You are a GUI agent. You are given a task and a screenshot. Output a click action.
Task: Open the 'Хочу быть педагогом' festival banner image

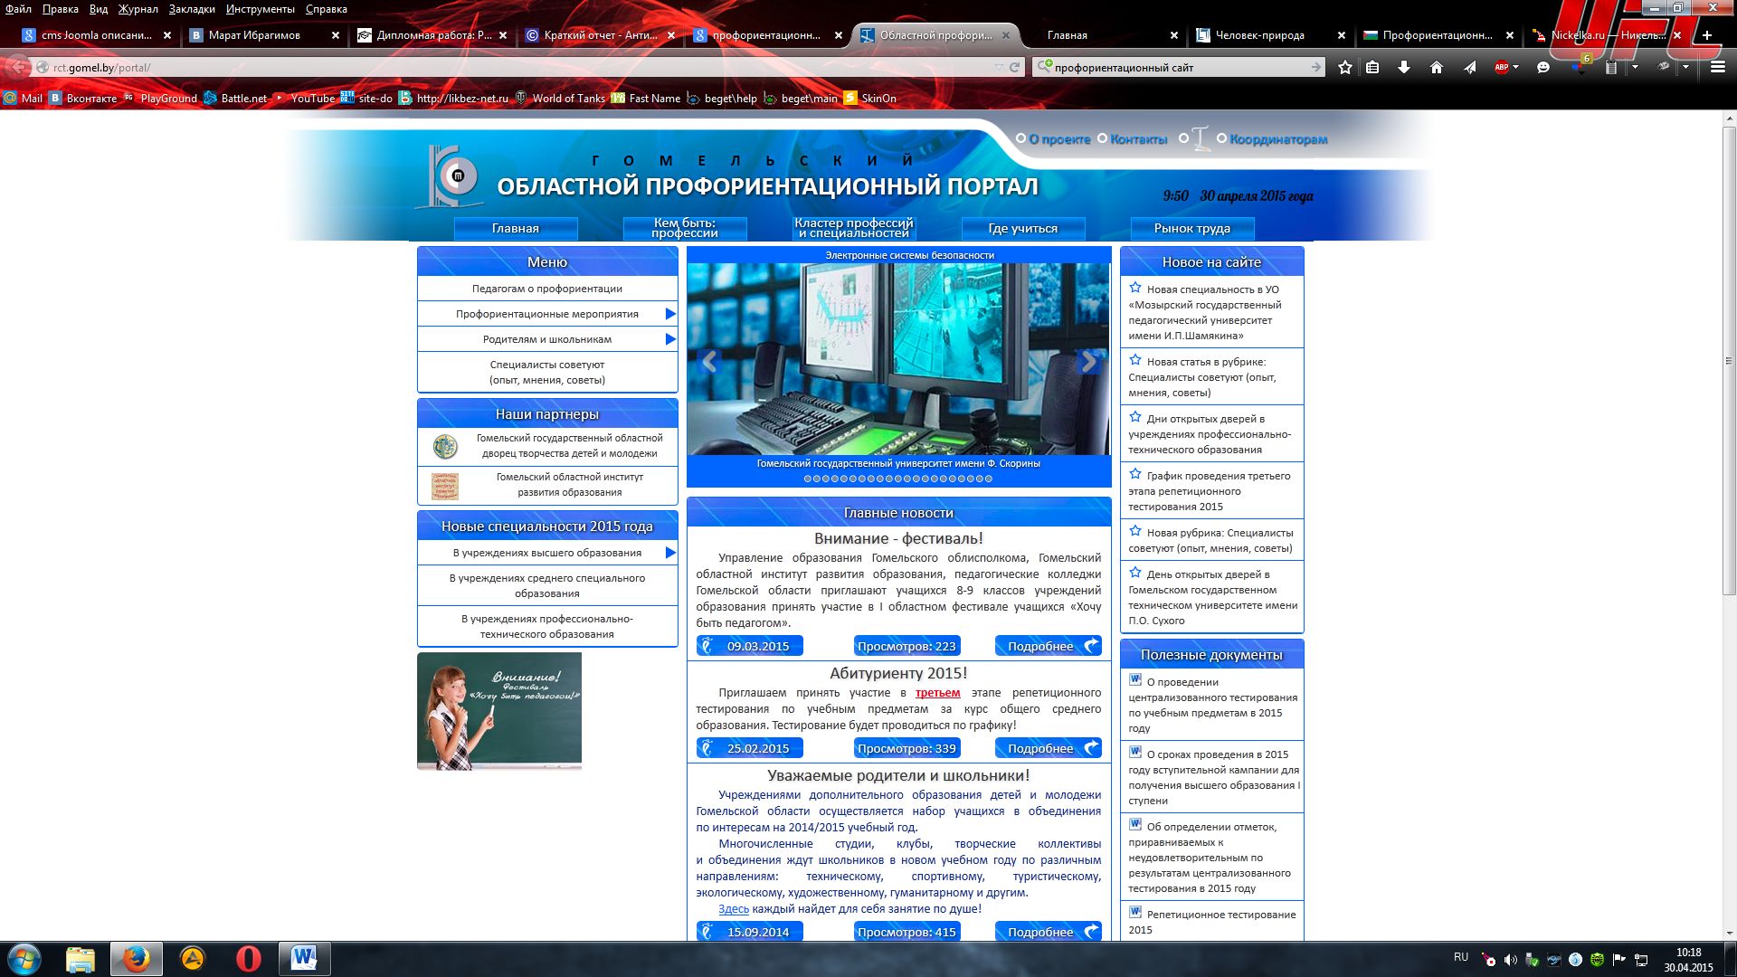[x=499, y=711]
